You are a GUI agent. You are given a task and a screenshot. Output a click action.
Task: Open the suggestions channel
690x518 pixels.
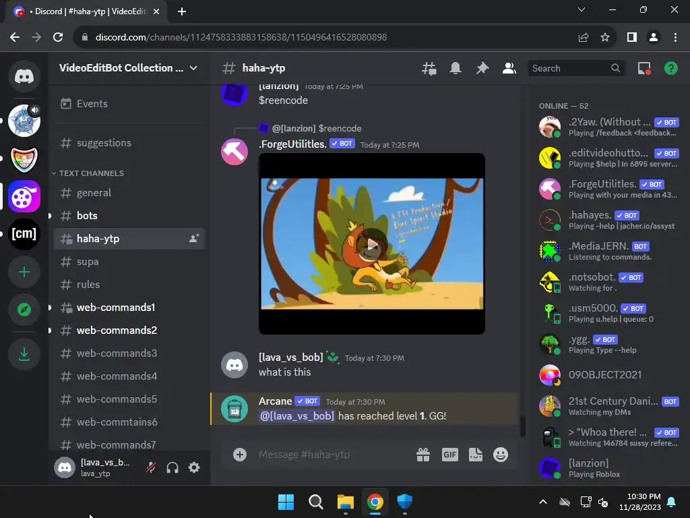coord(129,143)
